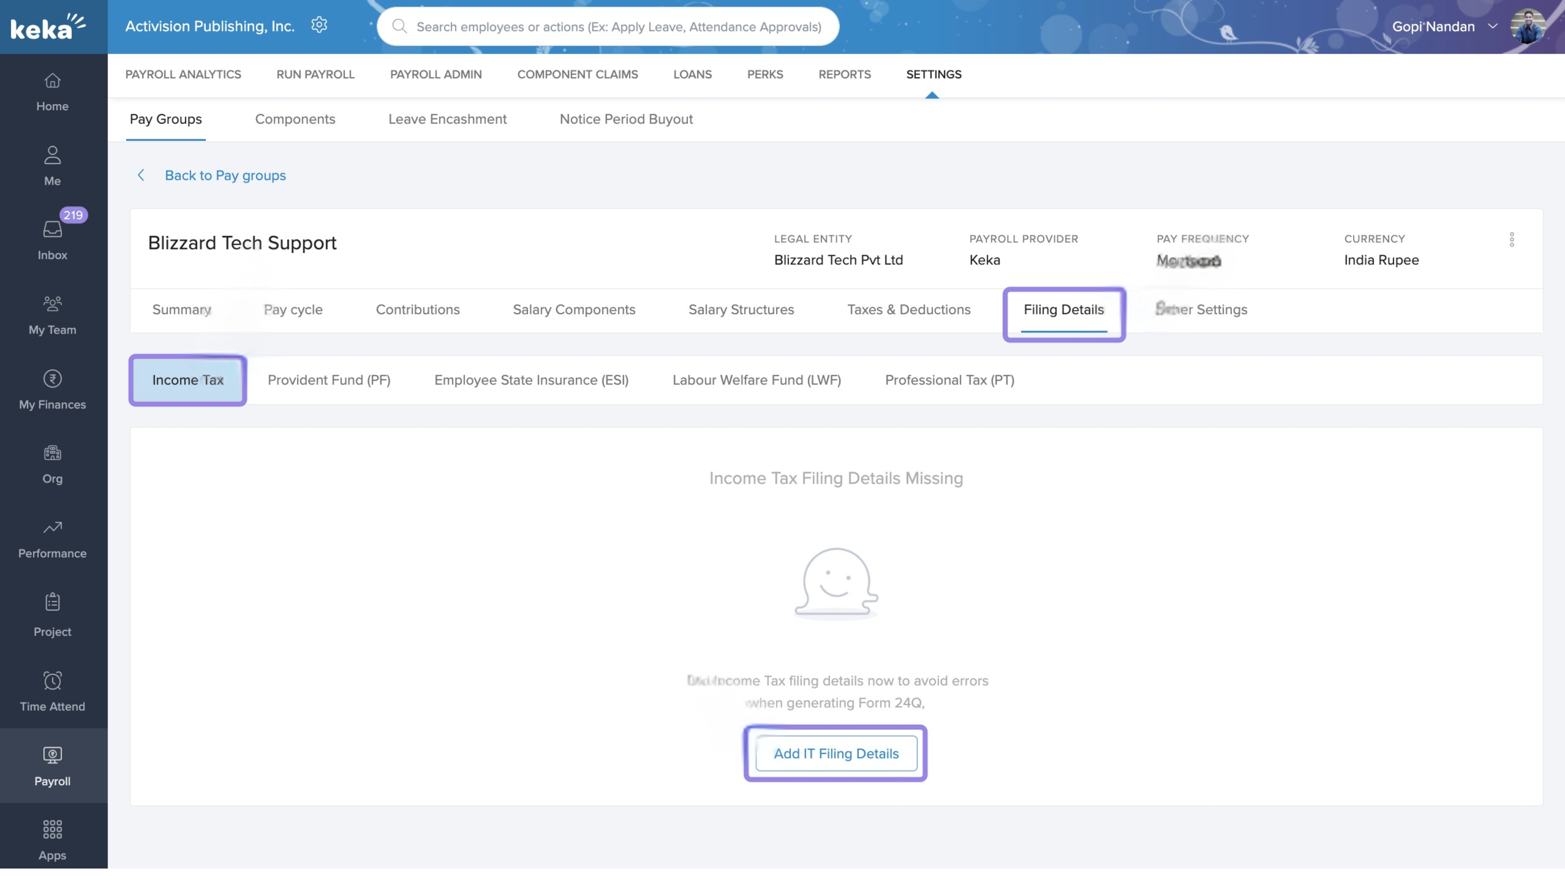The height and width of the screenshot is (880, 1565).
Task: Open the pay group three-dots menu
Action: click(x=1512, y=239)
